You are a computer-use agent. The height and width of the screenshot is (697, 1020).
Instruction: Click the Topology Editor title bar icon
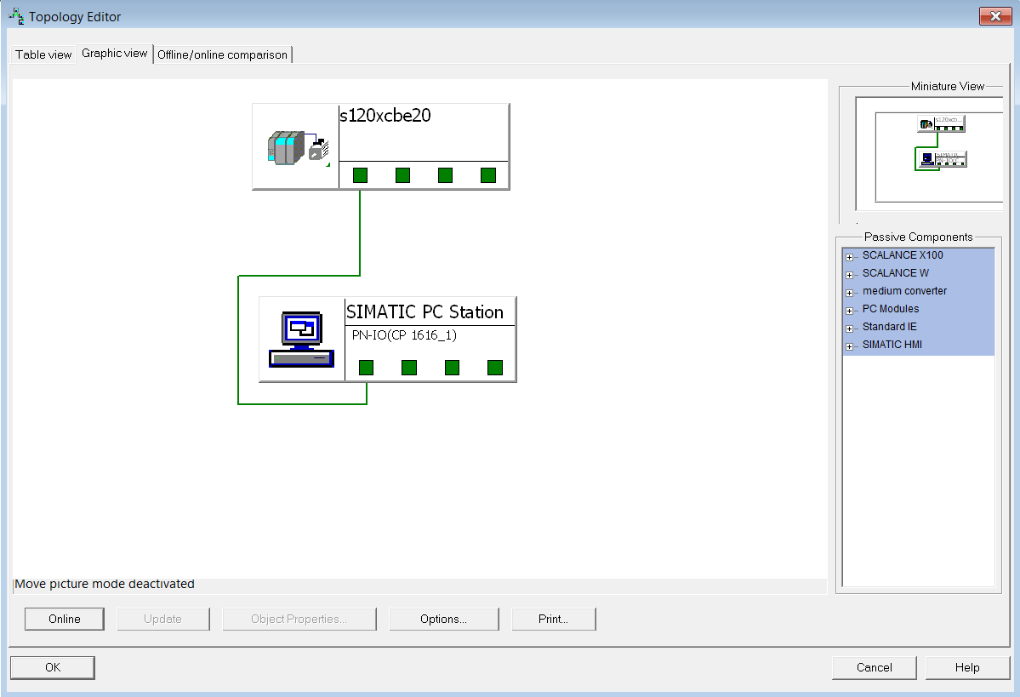pyautogui.click(x=16, y=16)
